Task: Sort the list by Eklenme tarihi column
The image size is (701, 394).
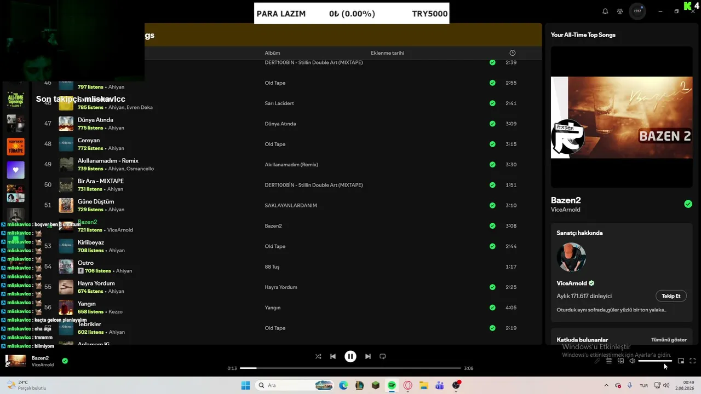Action: tap(387, 53)
